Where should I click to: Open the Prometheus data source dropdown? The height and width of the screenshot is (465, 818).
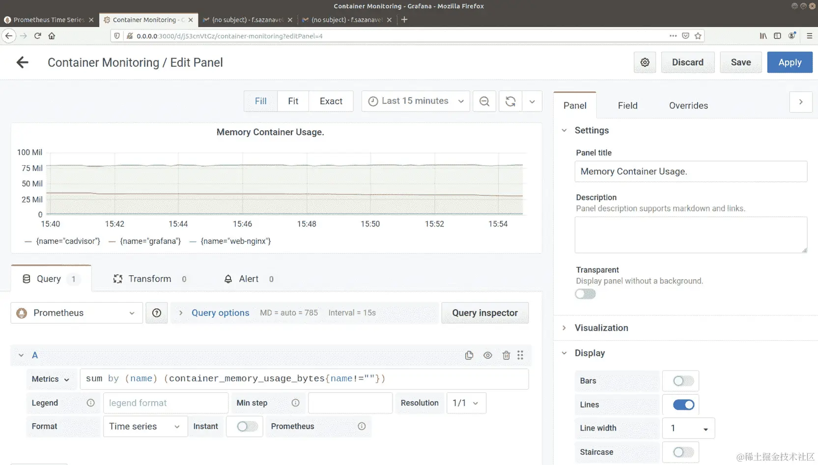[x=77, y=313]
